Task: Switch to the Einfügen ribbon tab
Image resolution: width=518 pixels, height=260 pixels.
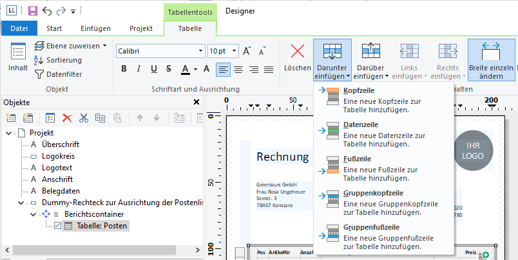Action: coord(95,28)
